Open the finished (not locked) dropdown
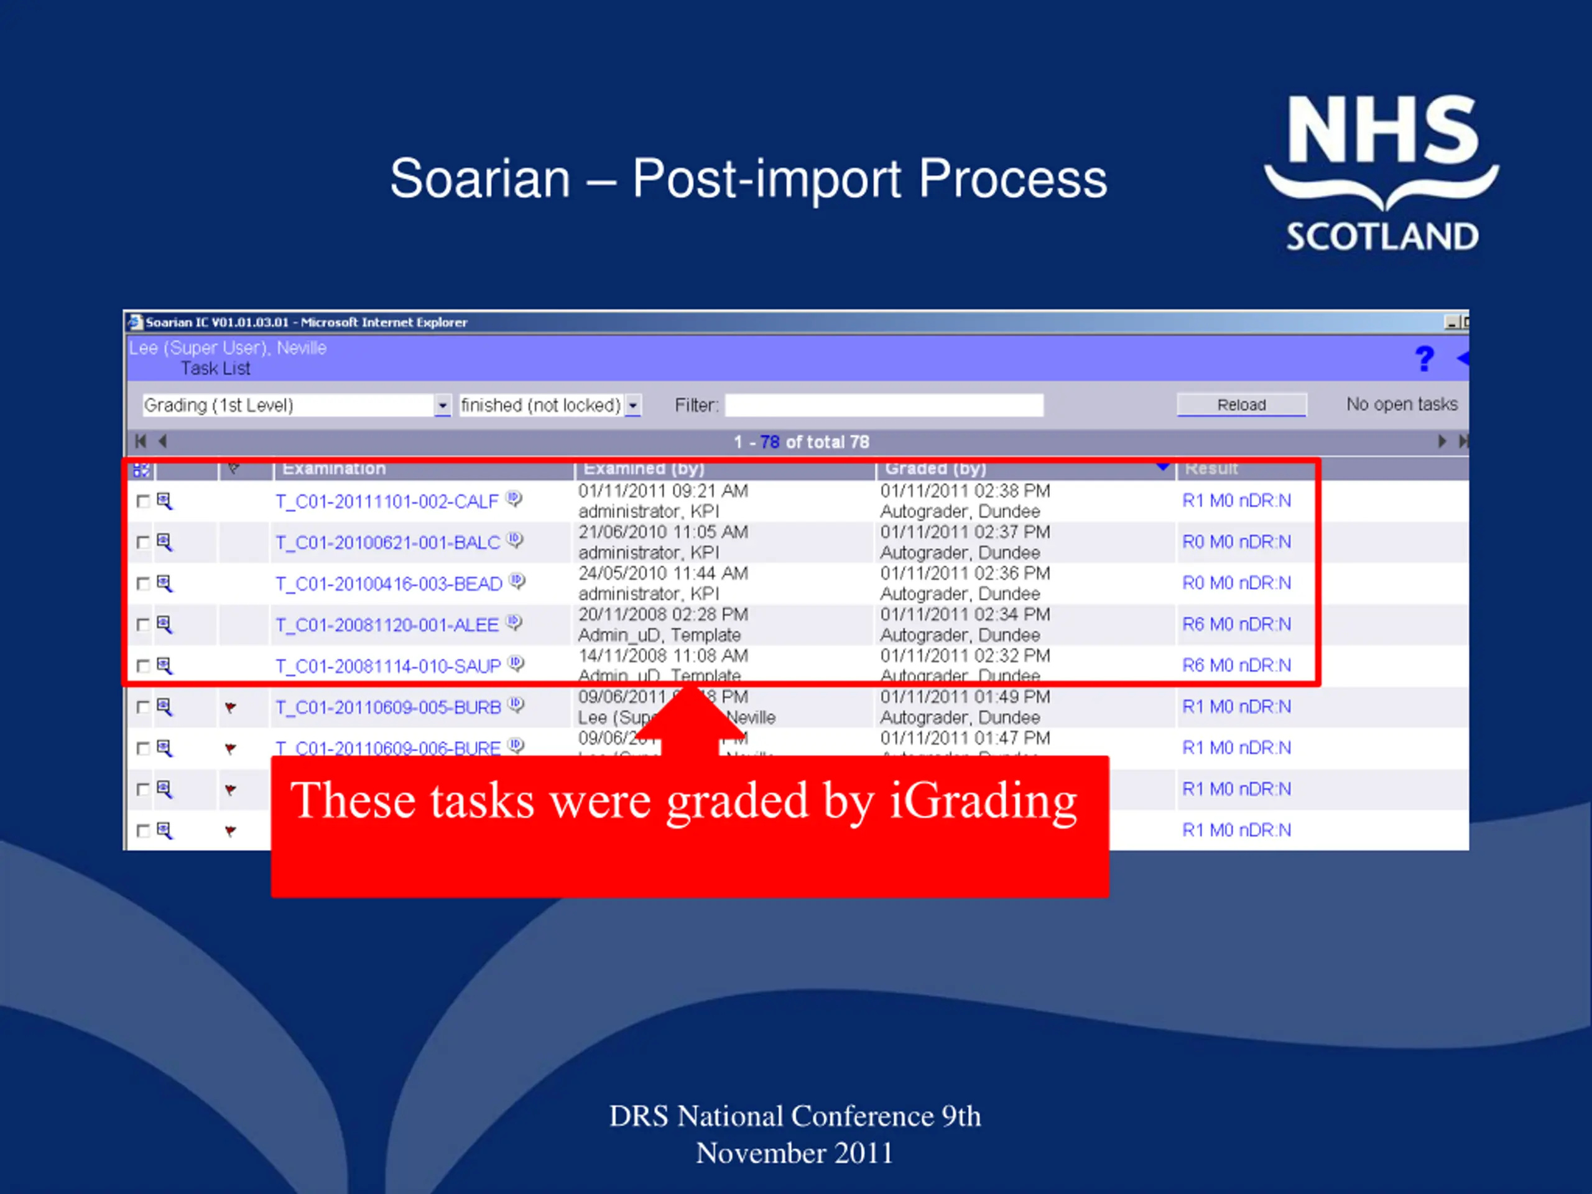This screenshot has height=1194, width=1592. [632, 405]
